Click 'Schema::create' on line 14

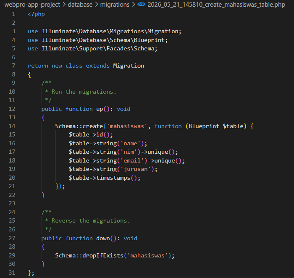tap(79, 126)
